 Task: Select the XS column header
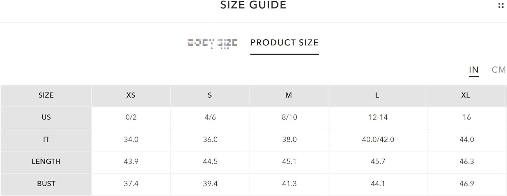click(x=131, y=95)
